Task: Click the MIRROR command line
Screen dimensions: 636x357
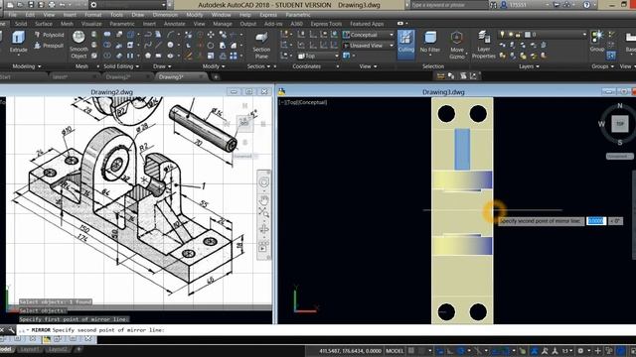Action: click(x=325, y=330)
